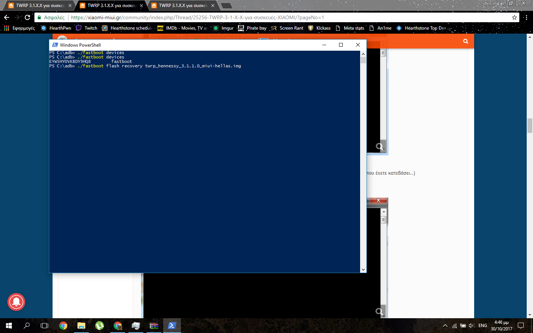Go back using Chrome's back arrow
The image size is (533, 333).
[x=7, y=17]
